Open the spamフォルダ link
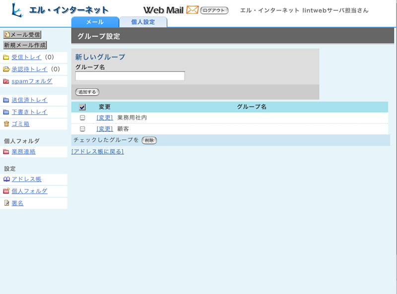Viewport: 397px width, 294px height. click(x=32, y=81)
